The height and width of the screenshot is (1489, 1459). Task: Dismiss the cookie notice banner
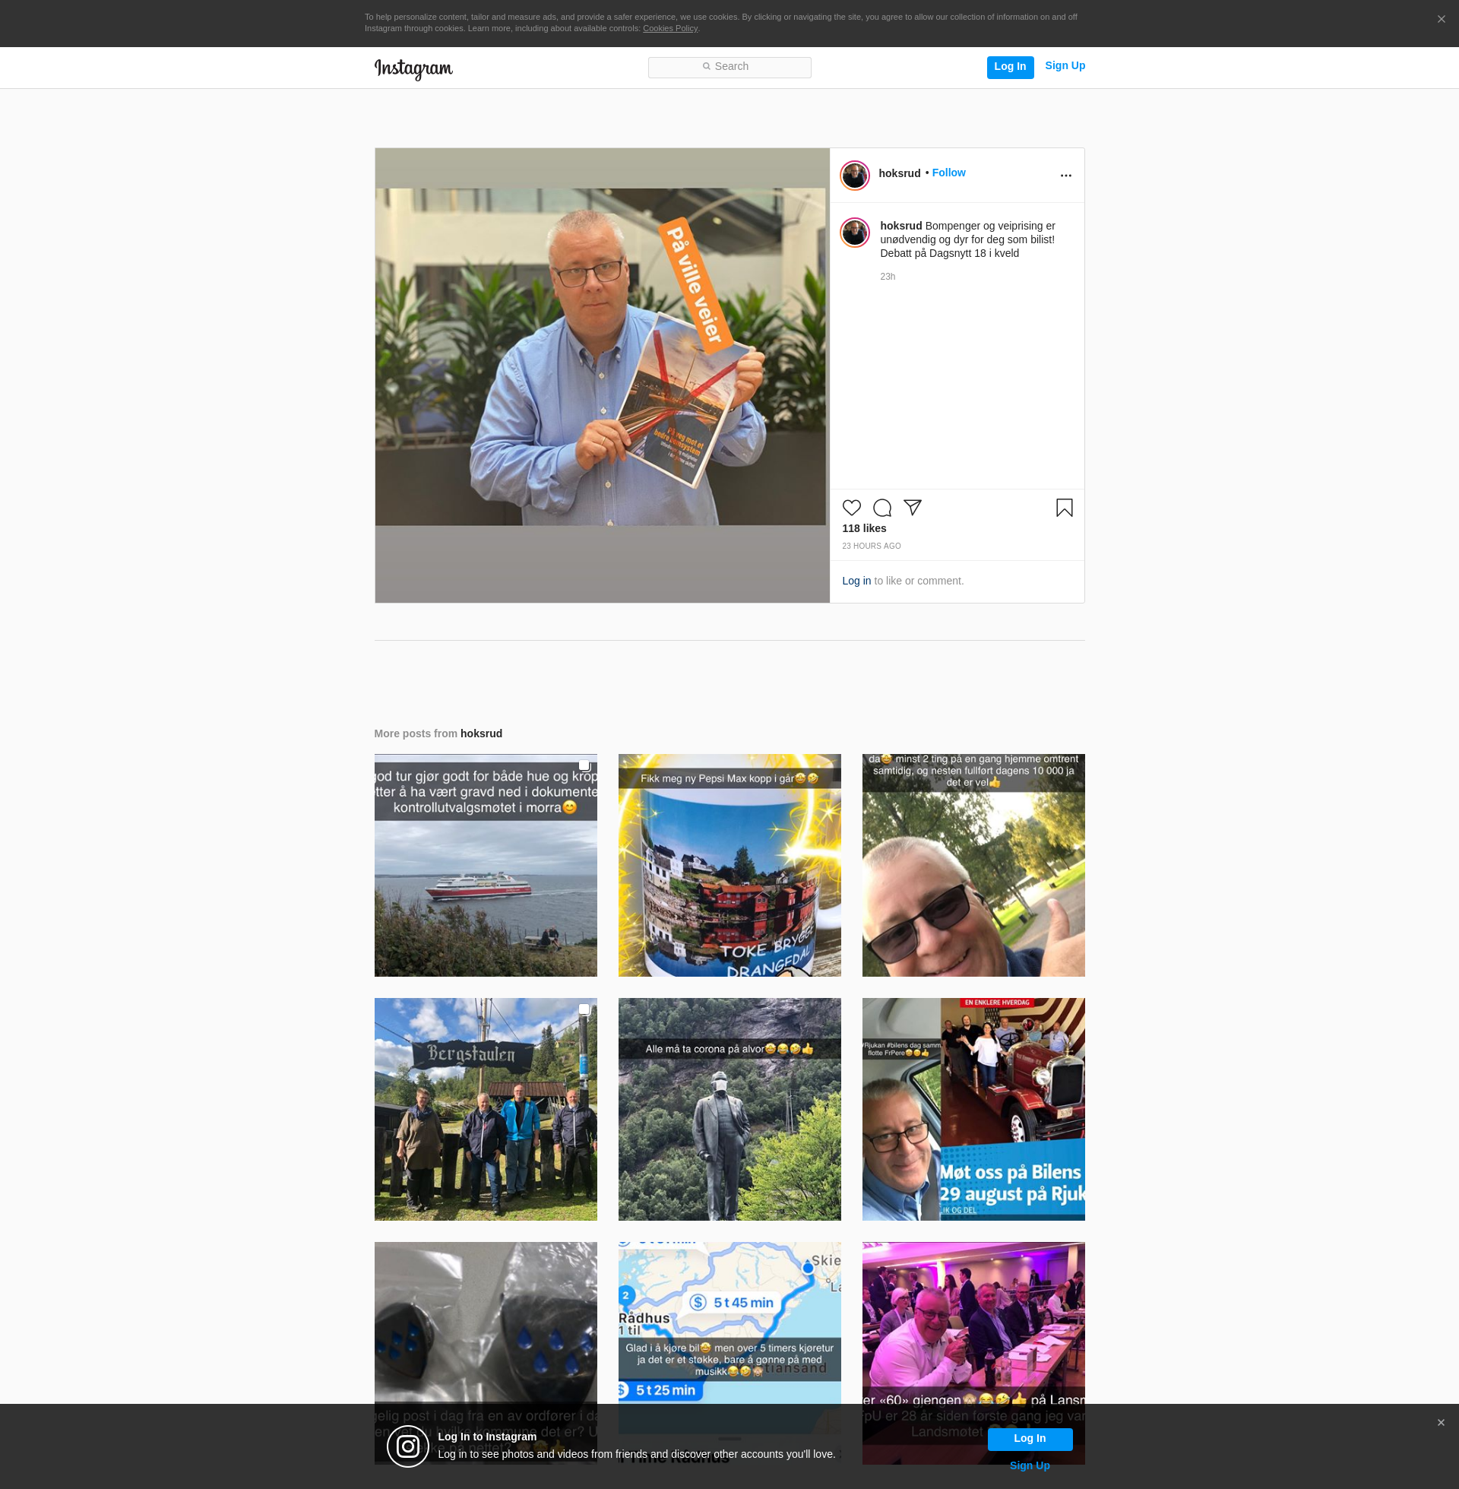1441,19
